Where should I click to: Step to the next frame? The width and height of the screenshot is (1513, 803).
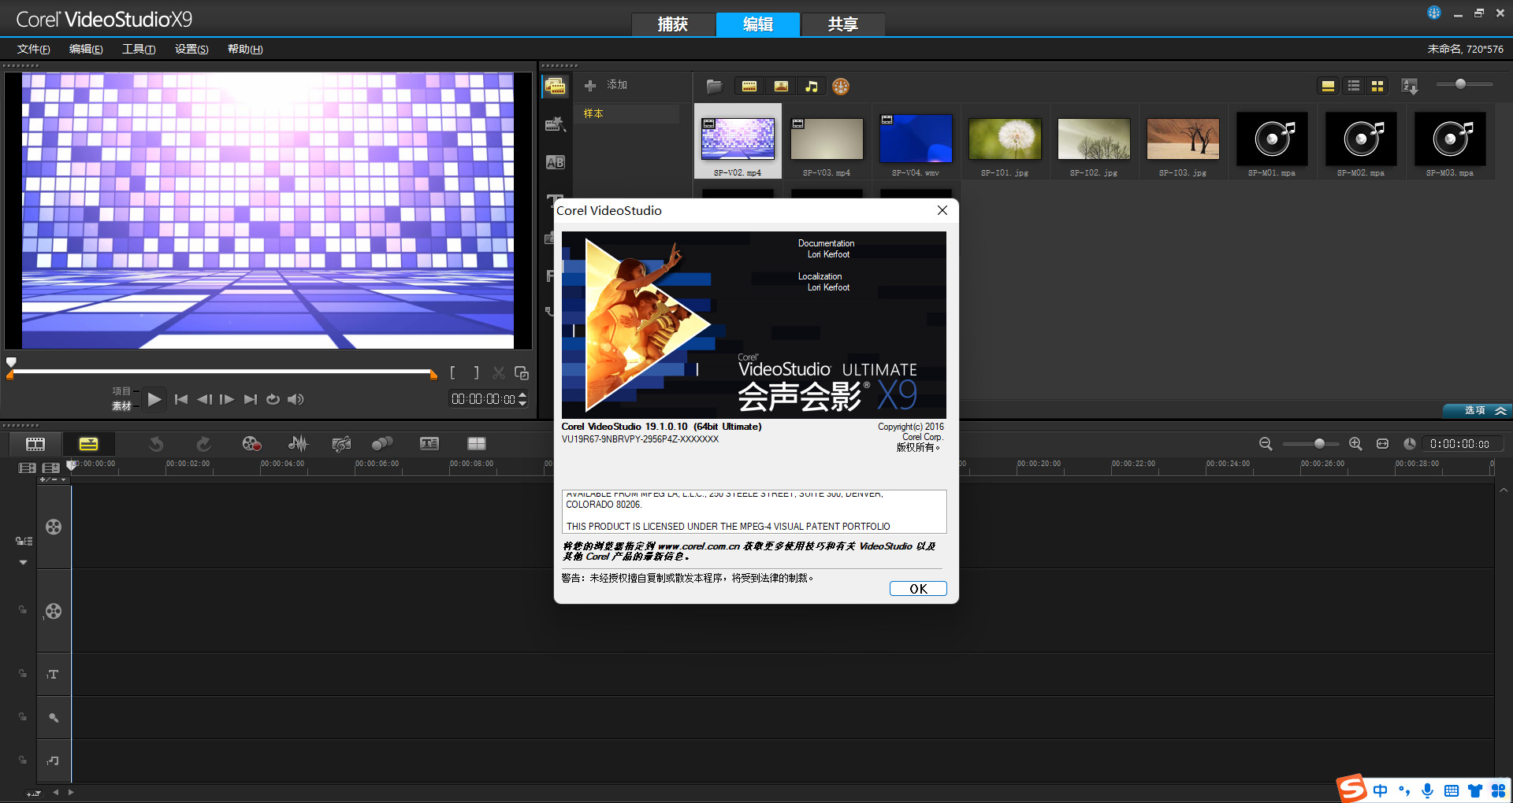(x=227, y=399)
